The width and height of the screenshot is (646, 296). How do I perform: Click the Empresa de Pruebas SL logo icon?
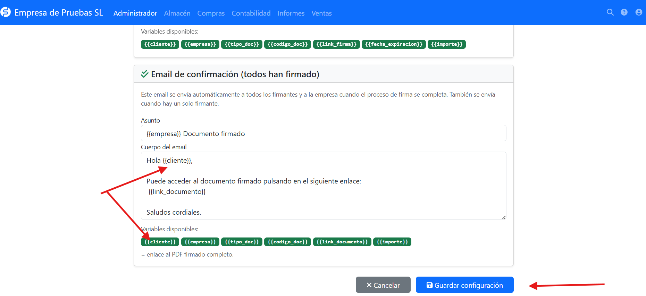(6, 12)
